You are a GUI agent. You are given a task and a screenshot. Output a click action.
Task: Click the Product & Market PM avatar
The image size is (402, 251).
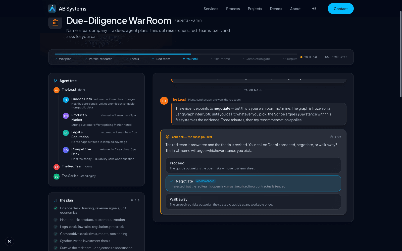point(66,116)
